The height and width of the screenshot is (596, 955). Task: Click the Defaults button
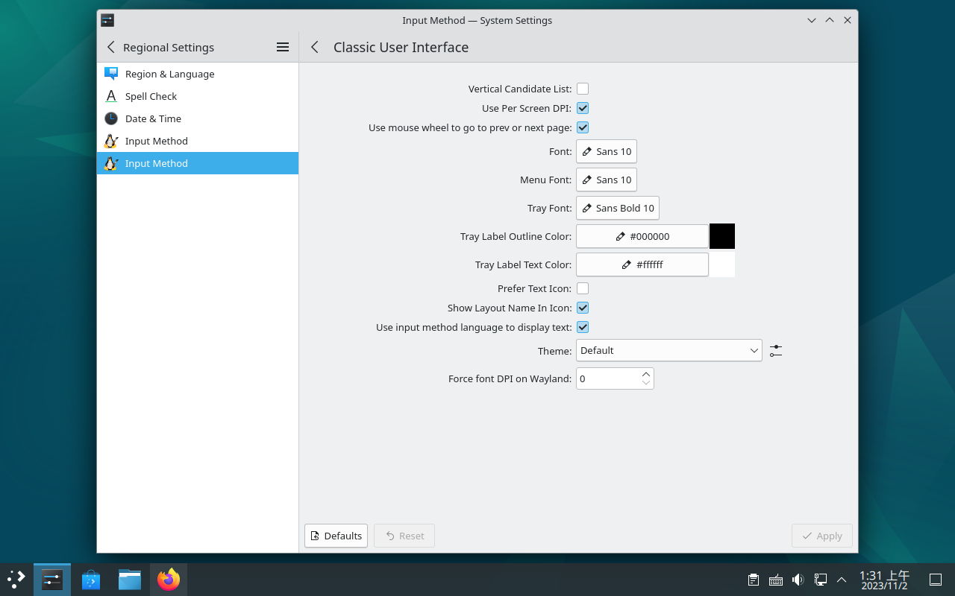point(336,536)
